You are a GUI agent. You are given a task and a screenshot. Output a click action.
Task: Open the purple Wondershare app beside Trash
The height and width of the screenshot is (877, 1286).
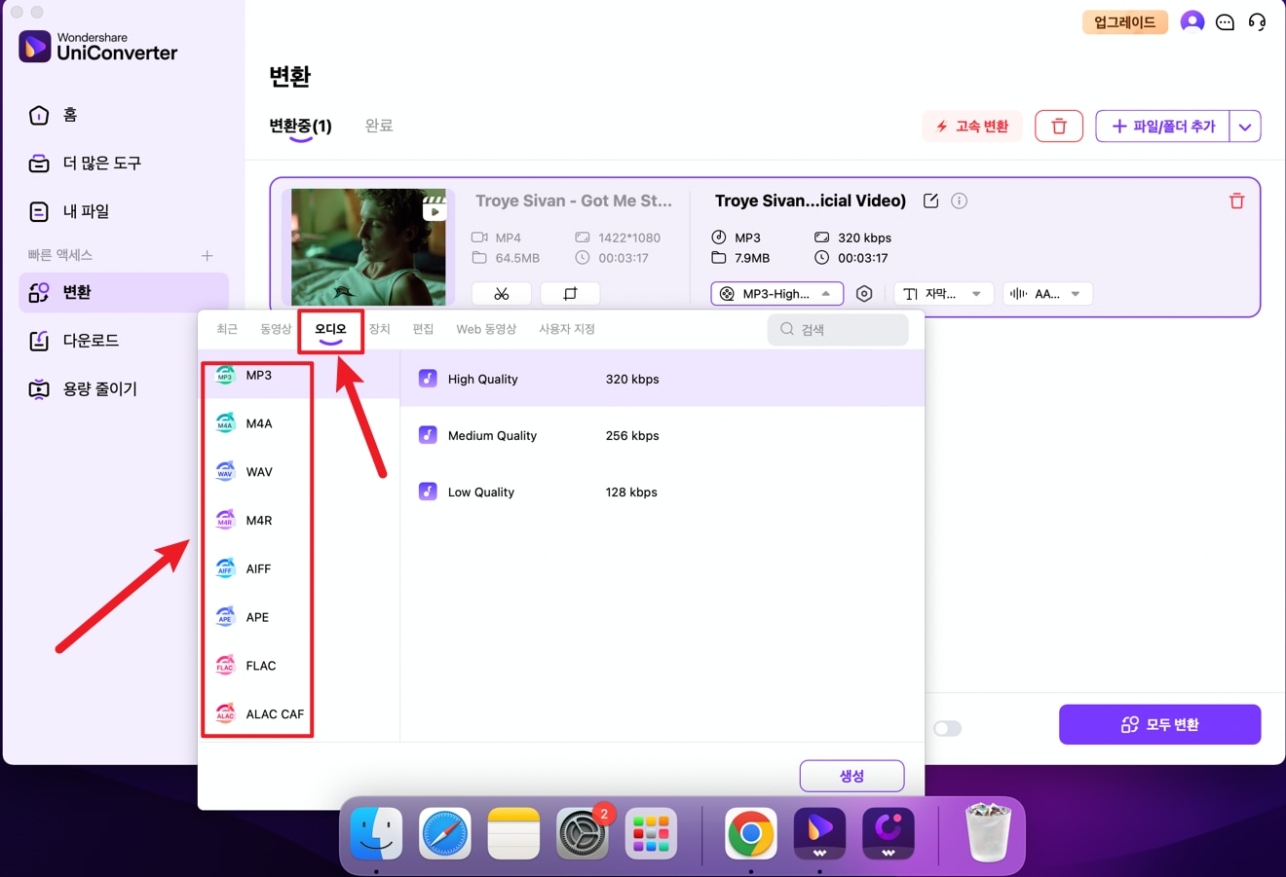(888, 833)
